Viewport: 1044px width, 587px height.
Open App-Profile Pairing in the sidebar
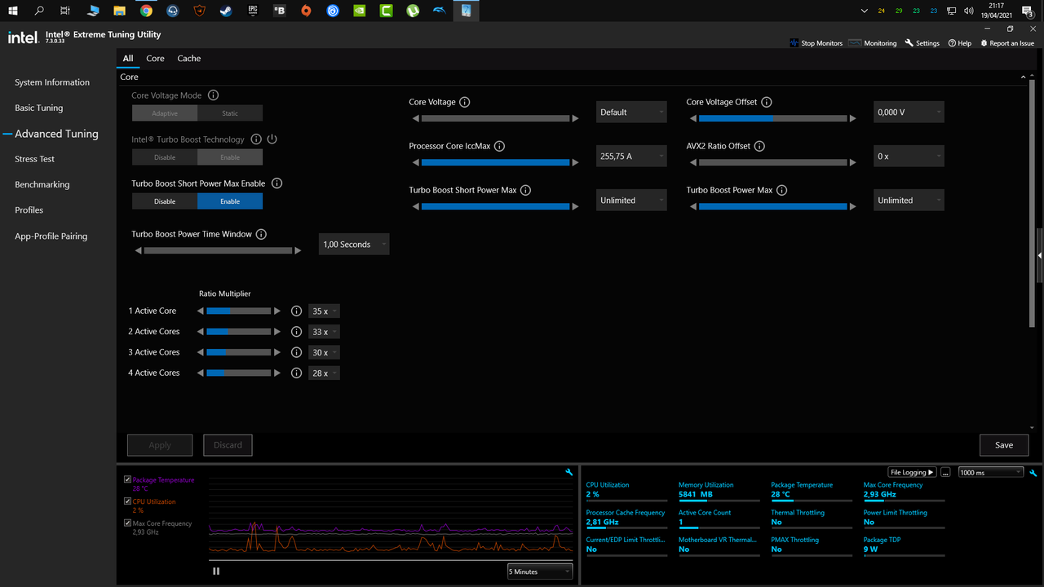point(51,236)
